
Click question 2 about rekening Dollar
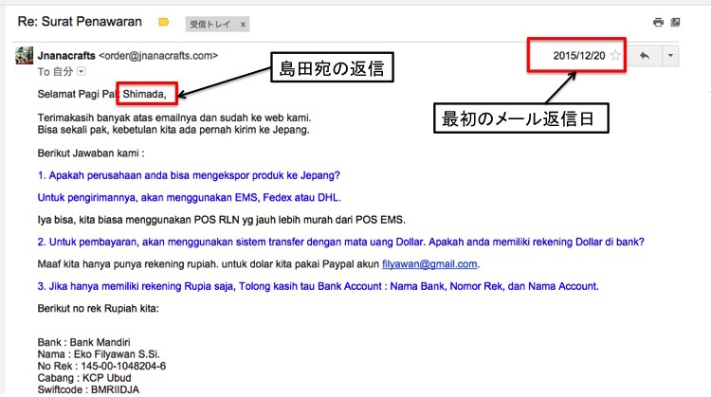[340, 242]
